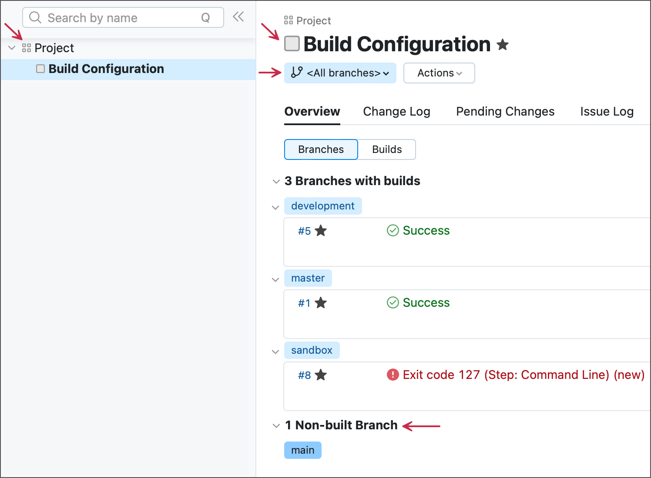
Task: Click the Build Configuration square icon beside the title
Action: (x=292, y=43)
